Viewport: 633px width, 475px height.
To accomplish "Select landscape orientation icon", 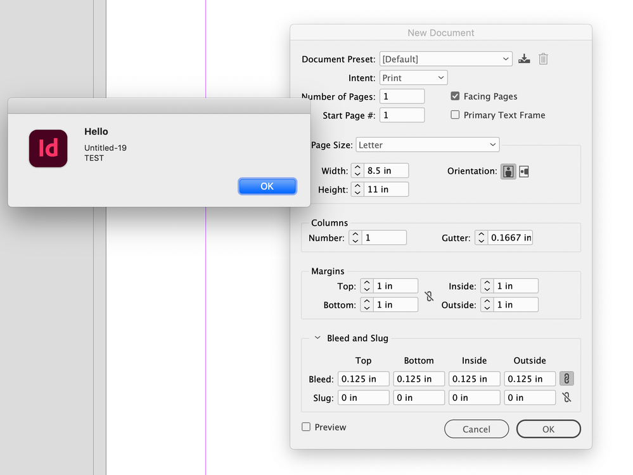I will click(x=524, y=171).
